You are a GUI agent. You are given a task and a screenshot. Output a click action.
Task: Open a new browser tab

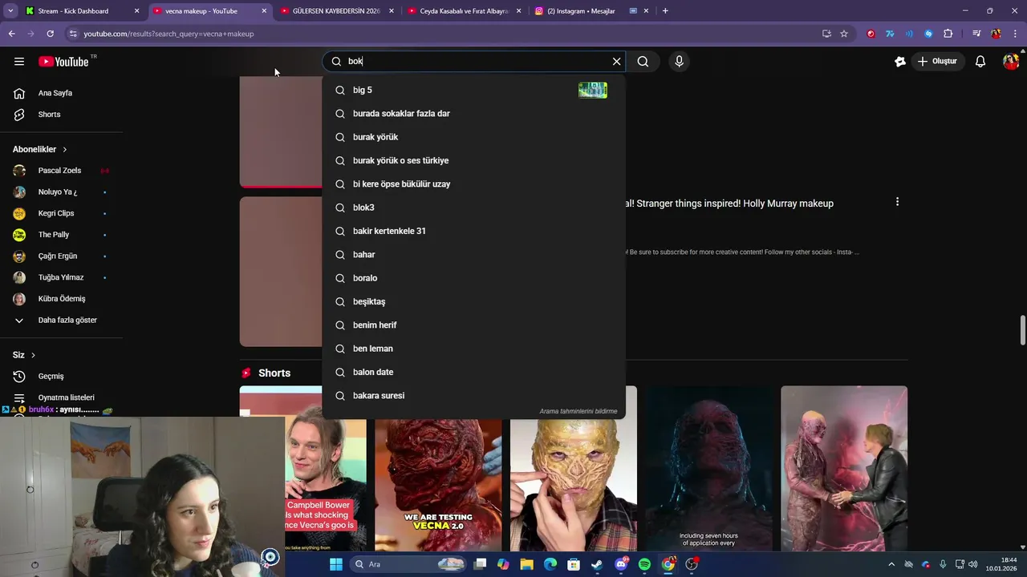665,11
